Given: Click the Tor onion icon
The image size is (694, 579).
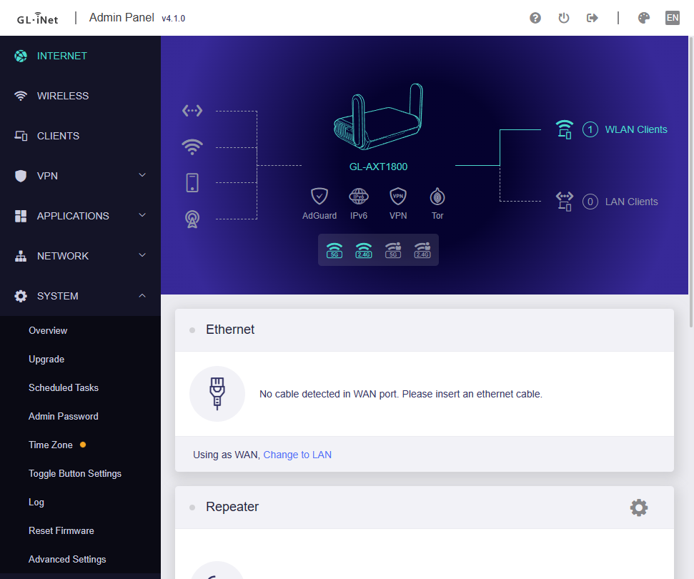Looking at the screenshot, I should pyautogui.click(x=437, y=196).
